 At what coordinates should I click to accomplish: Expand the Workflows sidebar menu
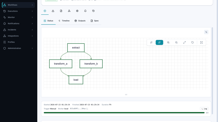pos(18,5)
